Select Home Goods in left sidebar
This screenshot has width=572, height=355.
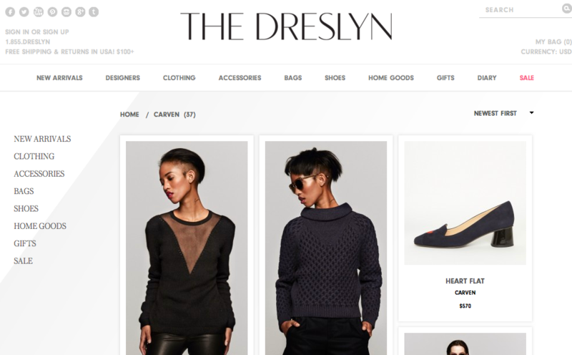tap(40, 226)
